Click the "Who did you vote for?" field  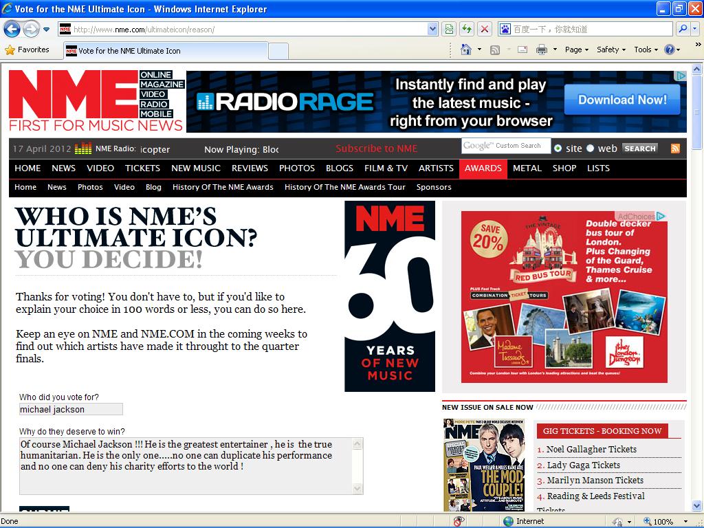click(x=71, y=409)
